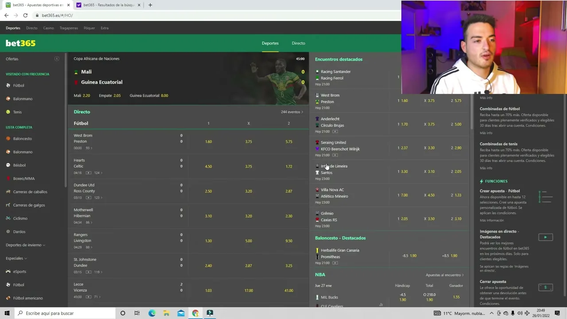Open the Baloncesto sport category

(22, 139)
